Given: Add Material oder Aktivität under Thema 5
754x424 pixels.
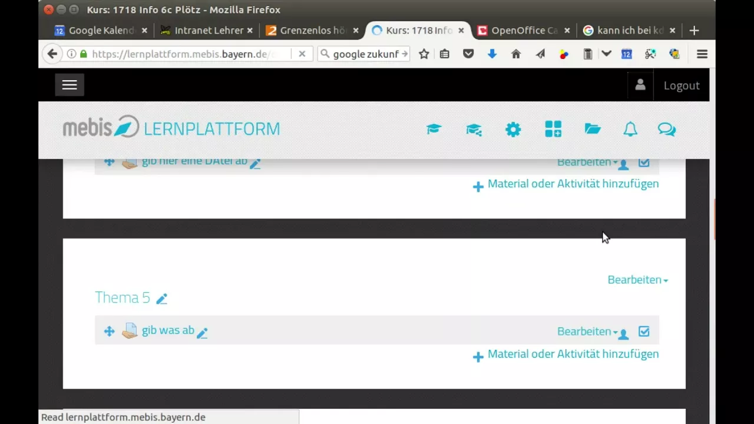Looking at the screenshot, I should tap(565, 355).
